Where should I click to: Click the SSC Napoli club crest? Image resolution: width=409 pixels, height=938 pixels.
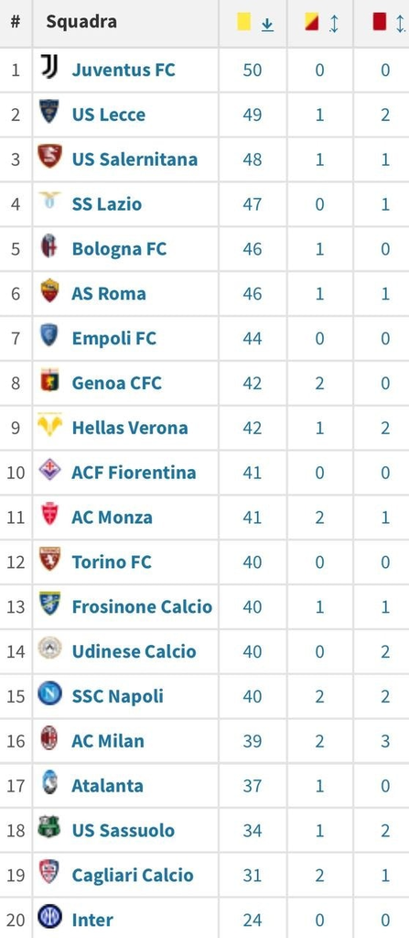[x=49, y=694]
